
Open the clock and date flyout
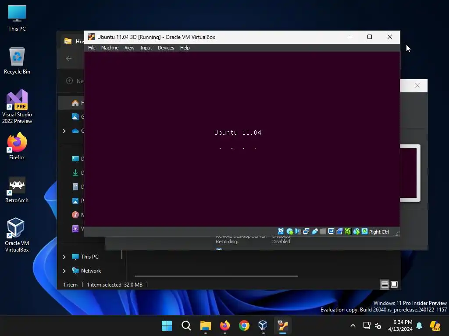(400, 325)
